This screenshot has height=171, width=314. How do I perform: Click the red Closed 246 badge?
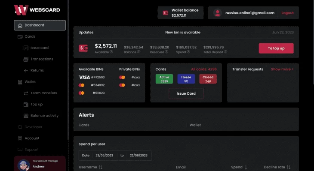click(x=208, y=79)
